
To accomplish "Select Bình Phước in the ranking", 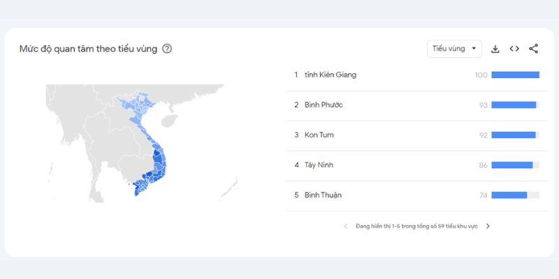I will pos(324,105).
